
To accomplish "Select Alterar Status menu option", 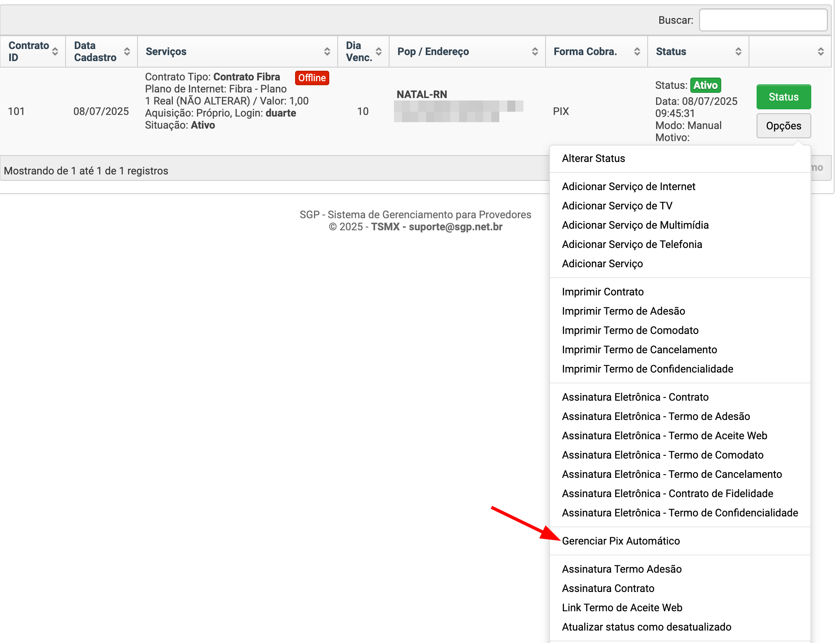I will pos(593,158).
